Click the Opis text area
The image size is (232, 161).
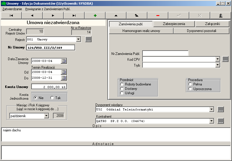[116, 135]
